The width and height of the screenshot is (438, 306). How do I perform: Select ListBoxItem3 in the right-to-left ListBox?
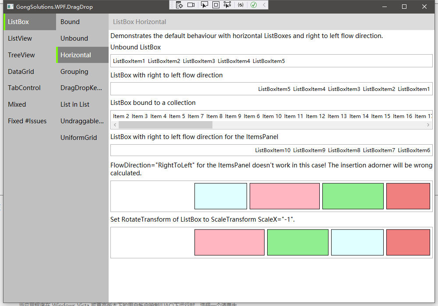[344, 89]
